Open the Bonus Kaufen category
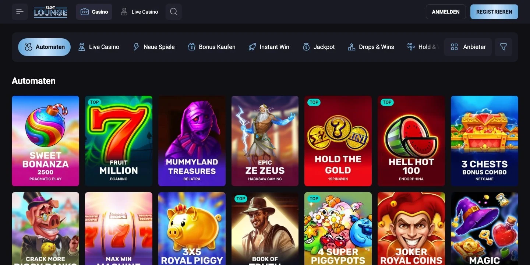 click(x=212, y=47)
